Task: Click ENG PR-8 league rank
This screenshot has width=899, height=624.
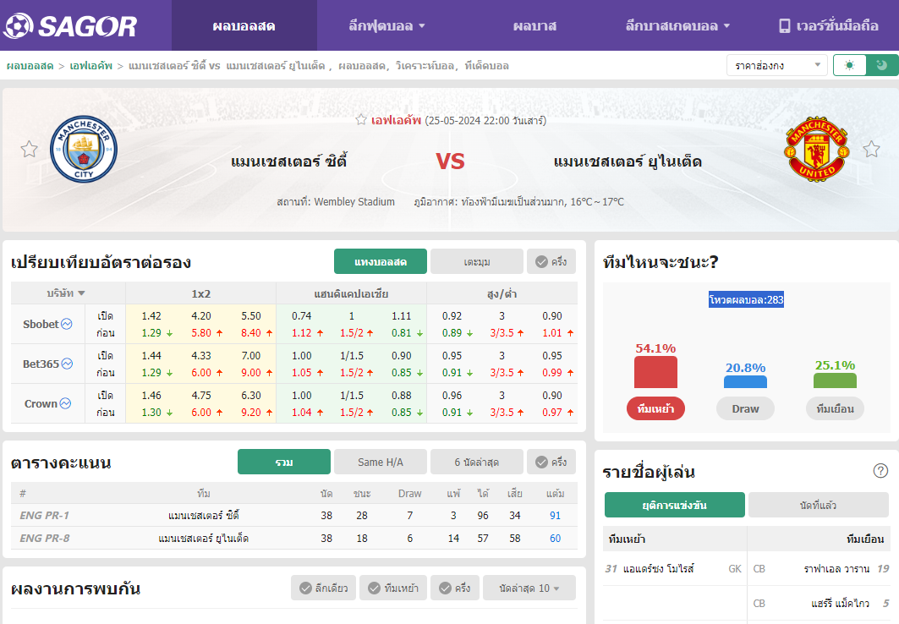Action: [x=44, y=538]
